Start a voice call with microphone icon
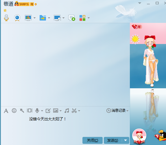This screenshot has height=145, width=166. 6,18
